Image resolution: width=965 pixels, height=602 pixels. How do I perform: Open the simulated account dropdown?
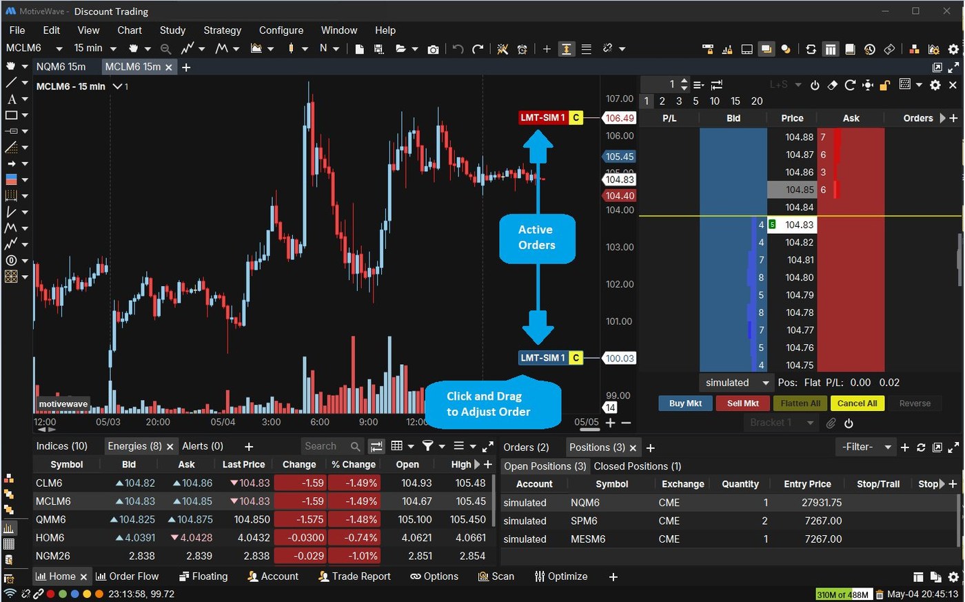coord(736,383)
